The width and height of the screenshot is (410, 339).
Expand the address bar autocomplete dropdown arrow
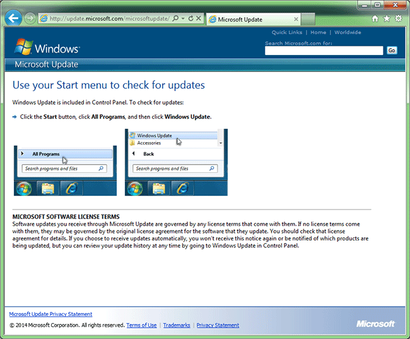[x=182, y=19]
